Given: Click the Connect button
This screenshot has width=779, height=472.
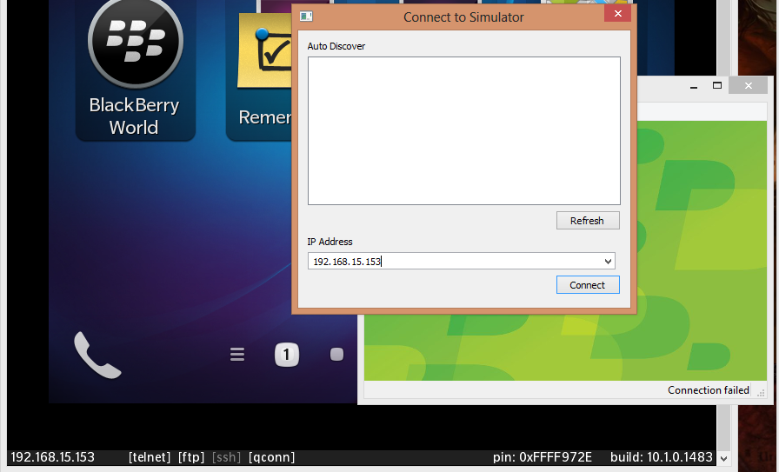Looking at the screenshot, I should coord(588,285).
